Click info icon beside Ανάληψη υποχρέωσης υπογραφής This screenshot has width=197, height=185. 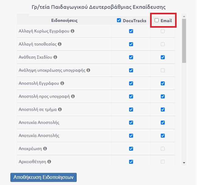tap(88, 70)
